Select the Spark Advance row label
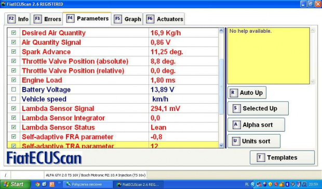The image size is (322, 189). pyautogui.click(x=46, y=52)
